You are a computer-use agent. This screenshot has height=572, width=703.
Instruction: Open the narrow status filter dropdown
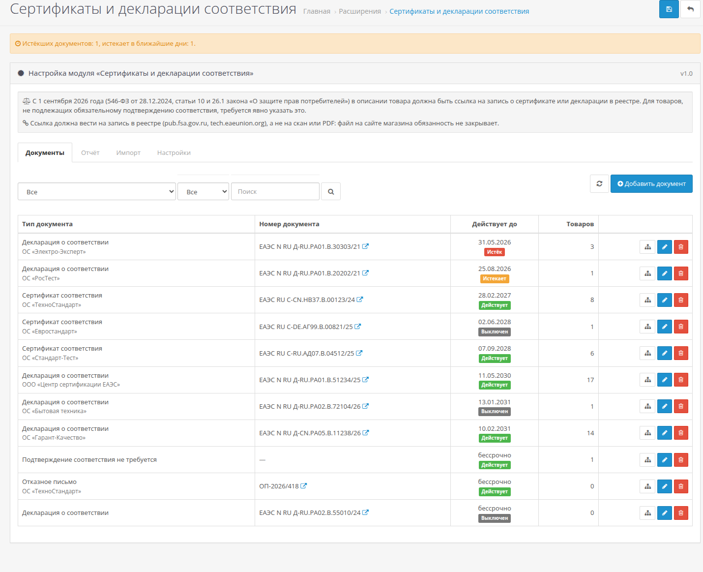coord(203,192)
